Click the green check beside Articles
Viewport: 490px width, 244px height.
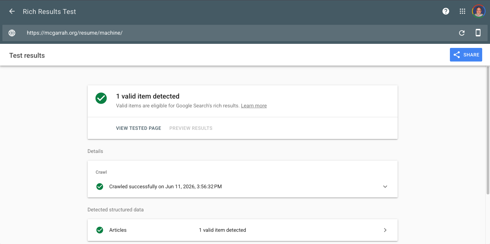tap(100, 230)
